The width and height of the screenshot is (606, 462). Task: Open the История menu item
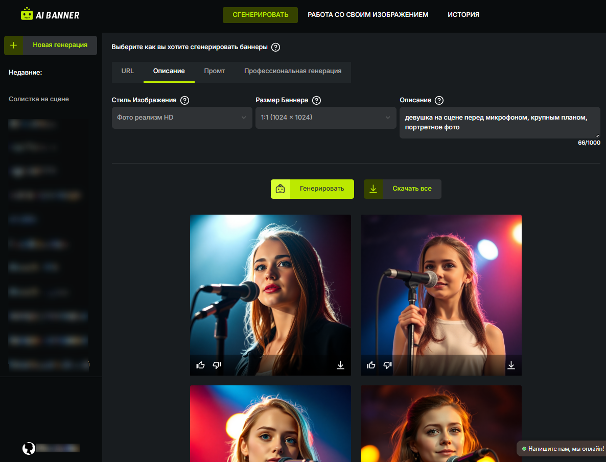tap(463, 15)
